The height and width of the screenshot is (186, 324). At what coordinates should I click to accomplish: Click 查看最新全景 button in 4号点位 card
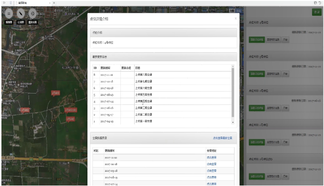click(273, 39)
